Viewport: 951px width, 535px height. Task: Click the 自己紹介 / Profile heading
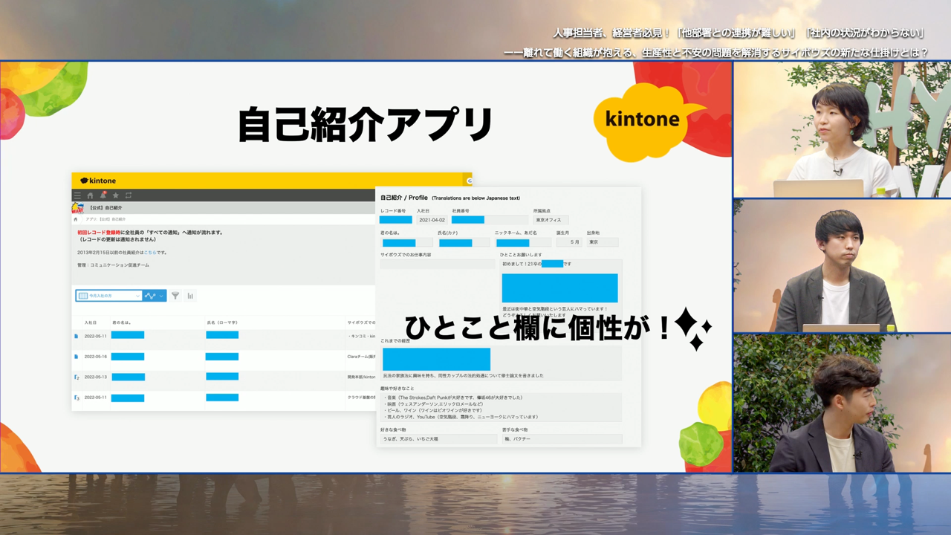click(x=404, y=198)
